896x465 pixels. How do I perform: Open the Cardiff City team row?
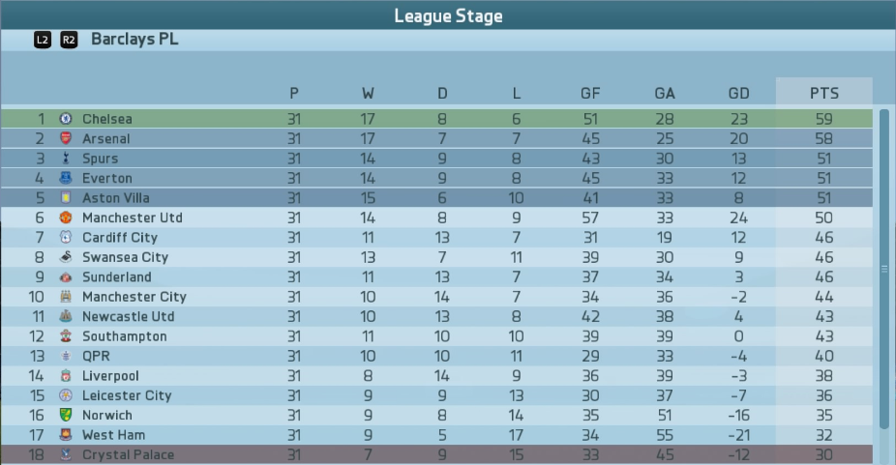pos(436,238)
